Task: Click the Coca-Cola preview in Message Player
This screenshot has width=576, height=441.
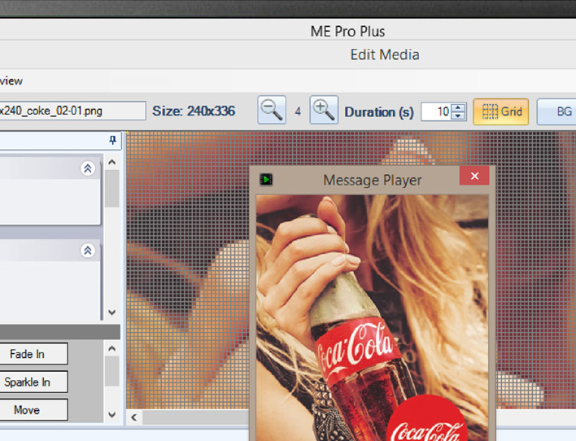Action: pos(372,318)
